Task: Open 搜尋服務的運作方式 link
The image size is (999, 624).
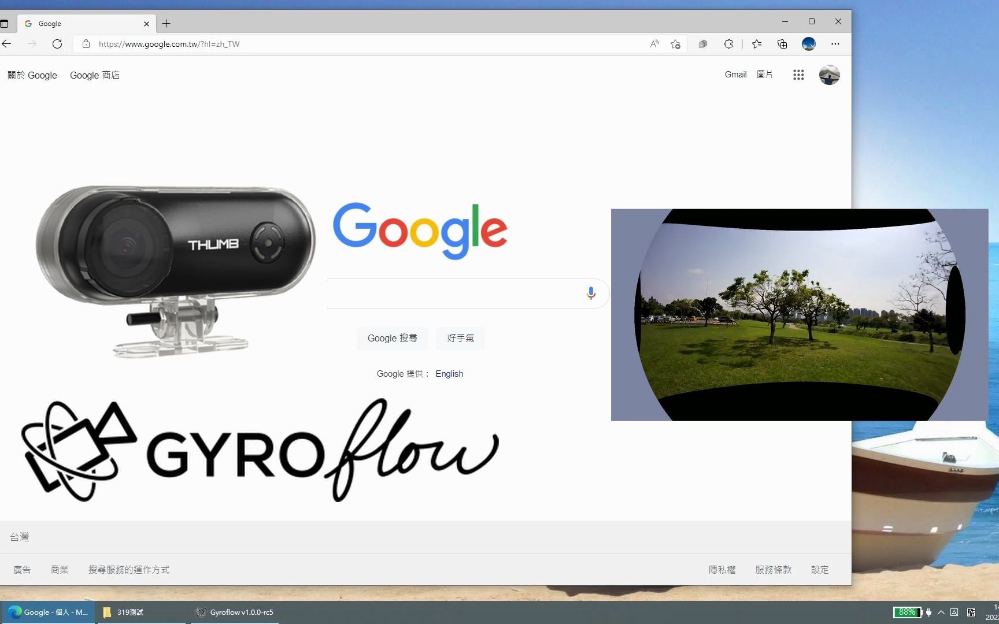Action: (x=129, y=570)
